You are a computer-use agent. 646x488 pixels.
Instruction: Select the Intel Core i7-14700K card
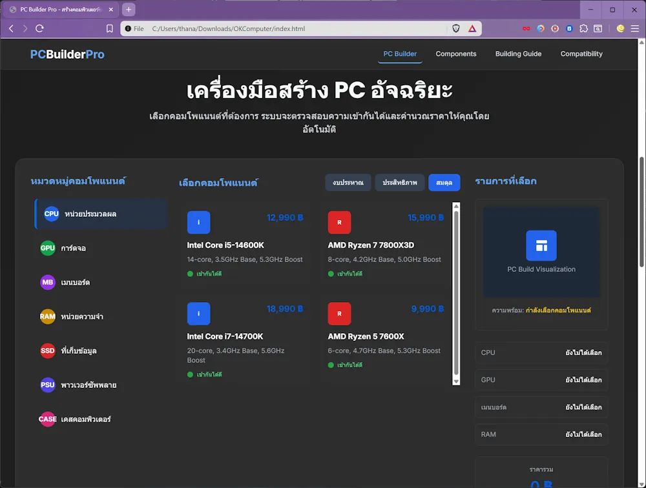point(245,340)
